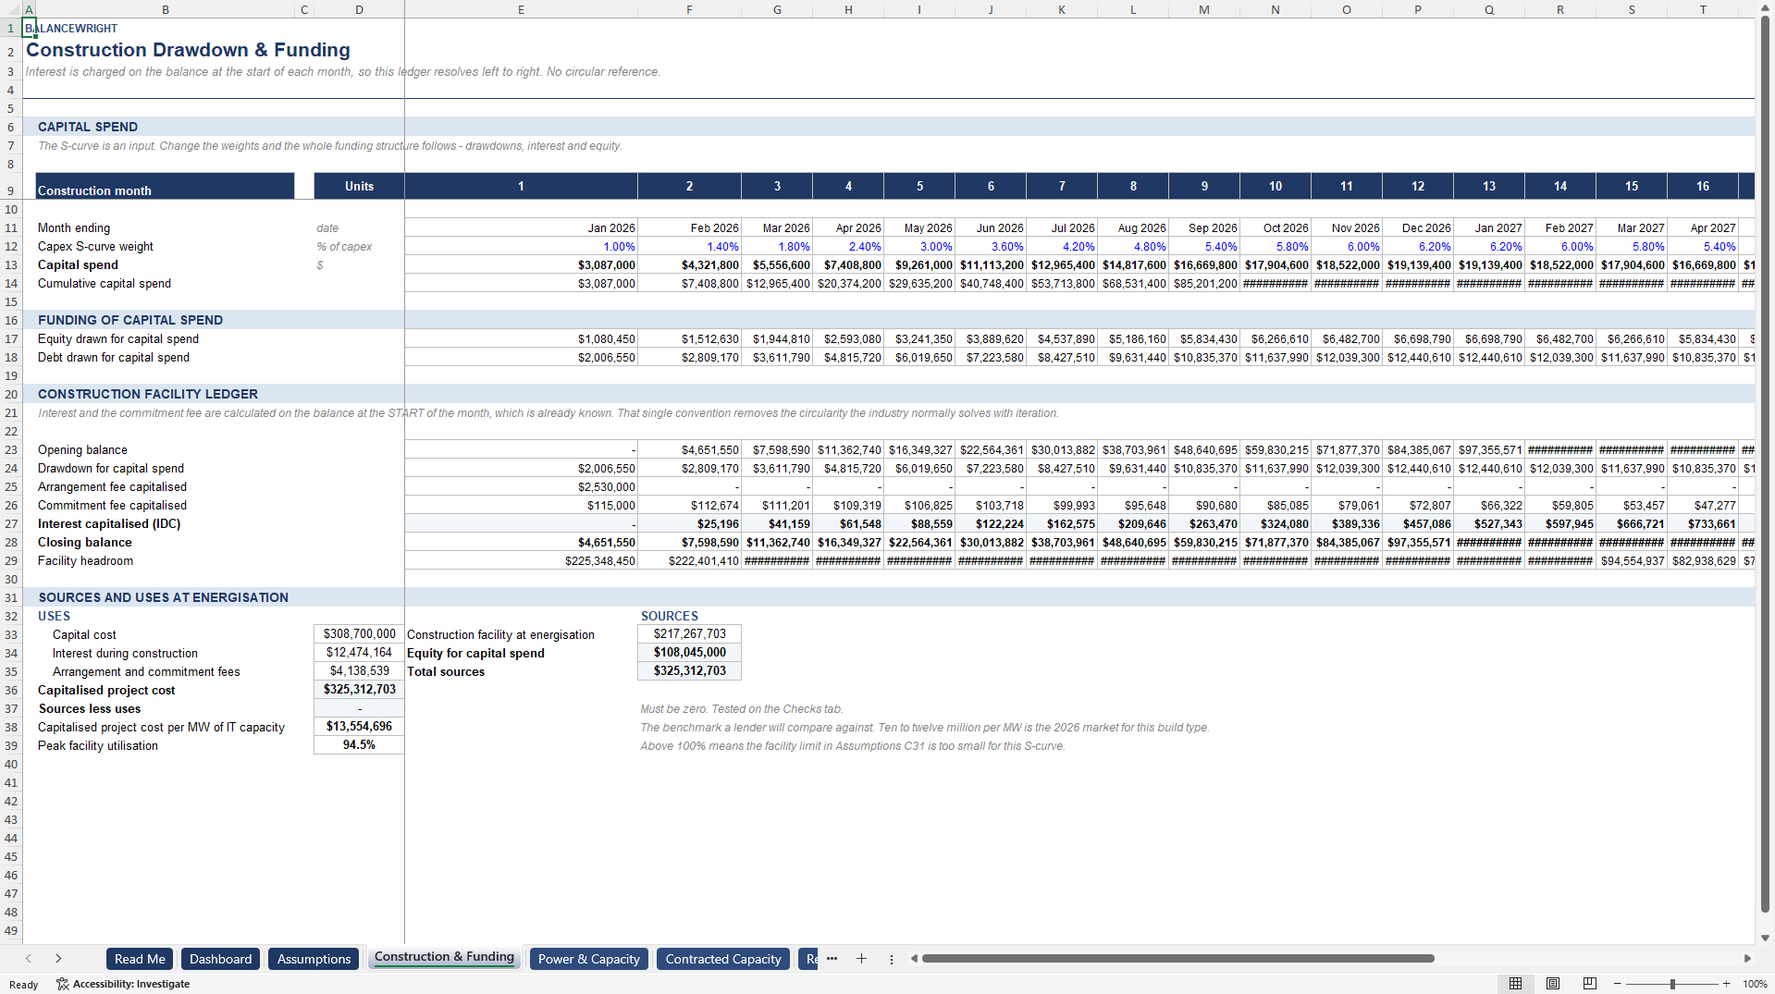Open the 100% zoom level dialog

(x=1755, y=984)
